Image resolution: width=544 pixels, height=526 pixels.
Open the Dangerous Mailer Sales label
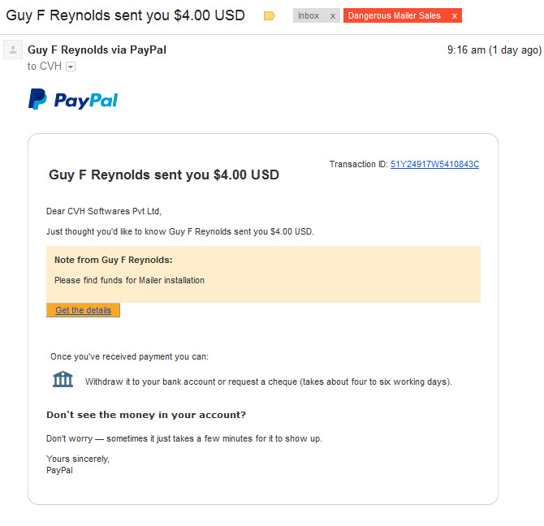point(394,16)
